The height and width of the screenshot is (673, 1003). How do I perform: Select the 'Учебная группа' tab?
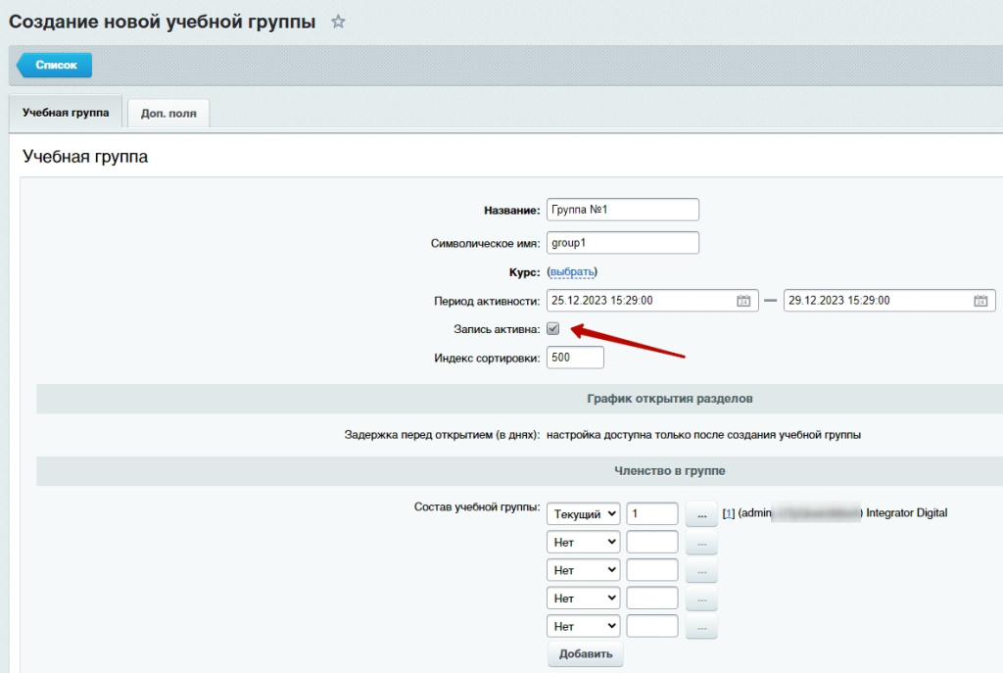[66, 113]
